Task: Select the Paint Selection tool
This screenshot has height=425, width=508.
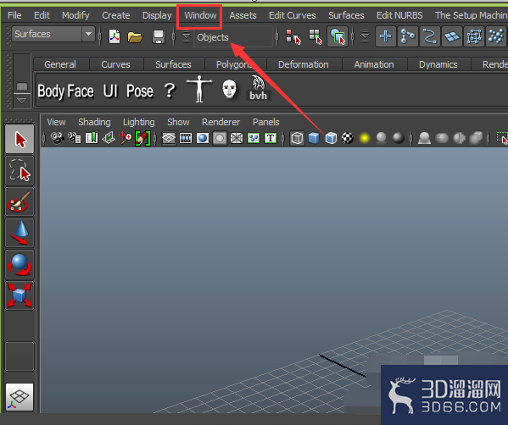Action: click(x=20, y=201)
